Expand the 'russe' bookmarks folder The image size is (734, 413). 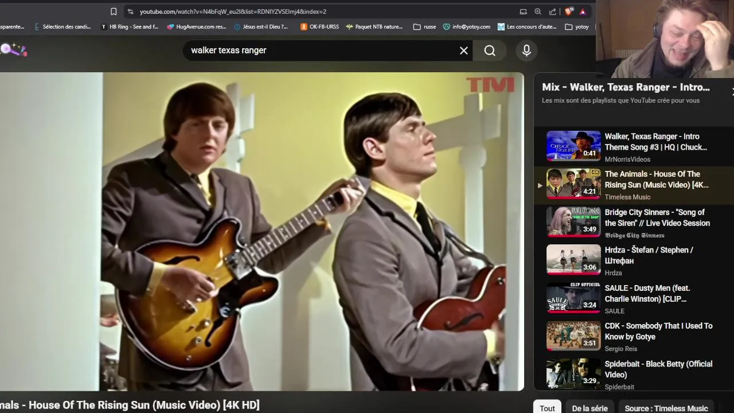pyautogui.click(x=425, y=26)
